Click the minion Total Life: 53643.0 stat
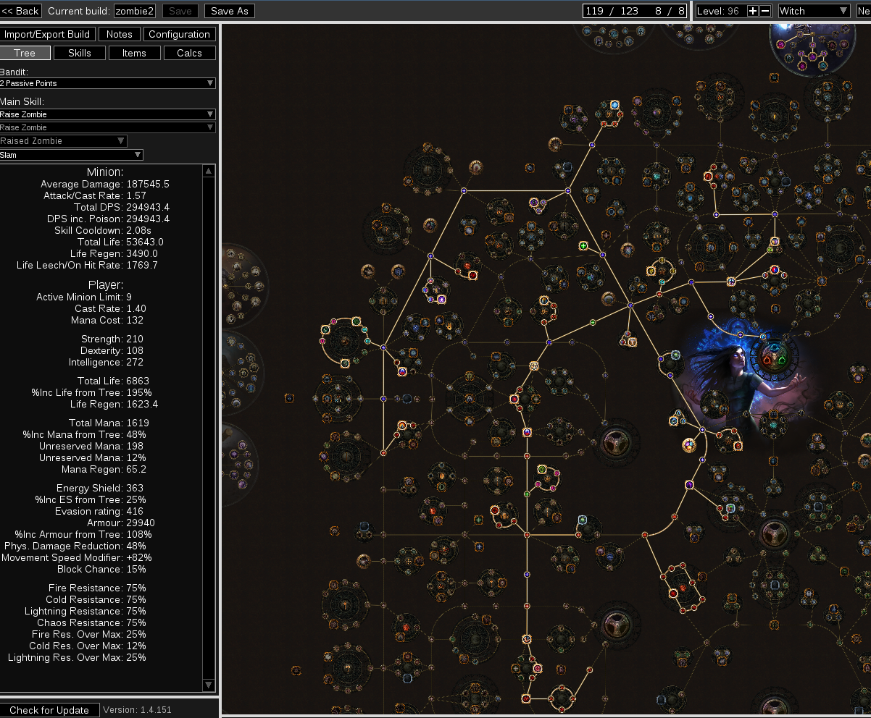Viewport: 871px width, 718px height. (120, 242)
